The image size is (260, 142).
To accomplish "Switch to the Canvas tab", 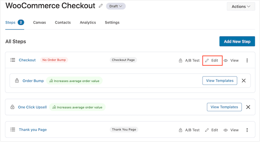I will click(x=39, y=22).
